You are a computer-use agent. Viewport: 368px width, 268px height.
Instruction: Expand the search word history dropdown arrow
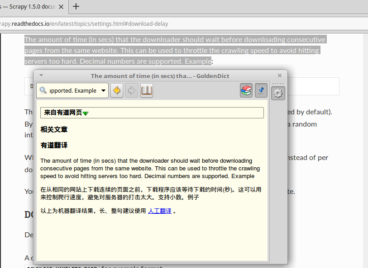click(103, 90)
